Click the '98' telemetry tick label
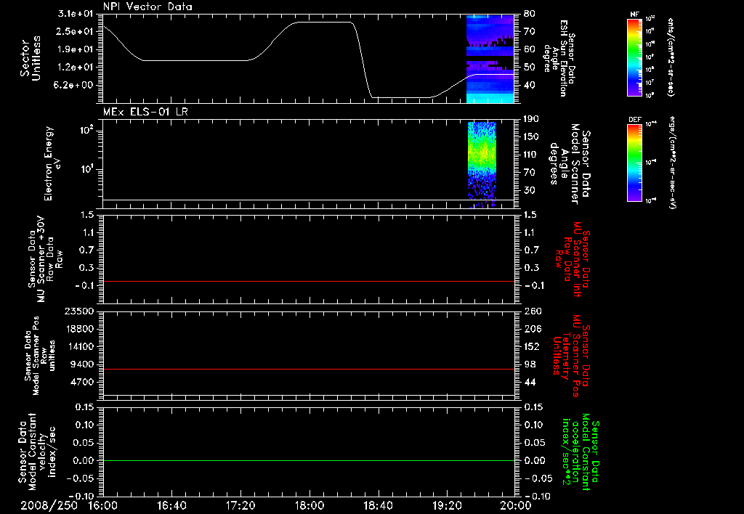744x514 pixels. [530, 364]
